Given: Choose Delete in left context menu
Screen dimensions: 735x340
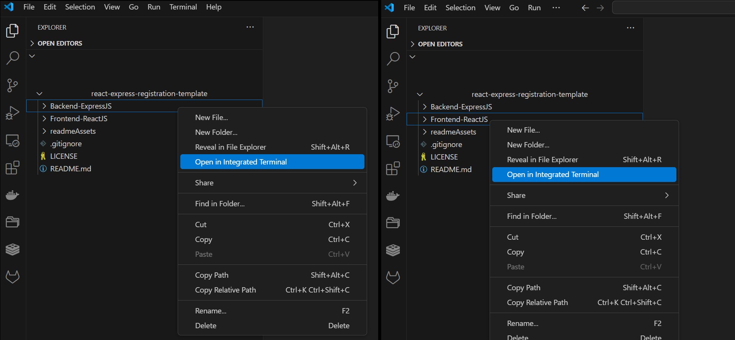Looking at the screenshot, I should [272, 326].
